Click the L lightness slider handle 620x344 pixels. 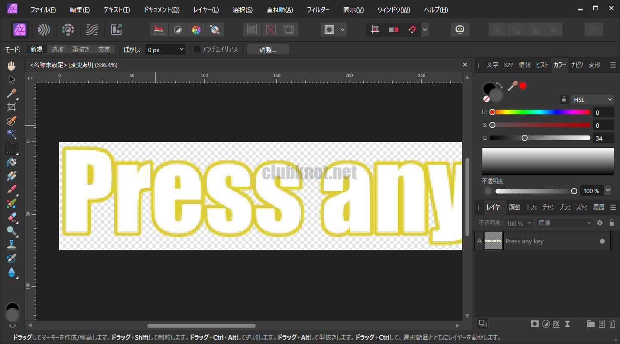click(x=524, y=138)
